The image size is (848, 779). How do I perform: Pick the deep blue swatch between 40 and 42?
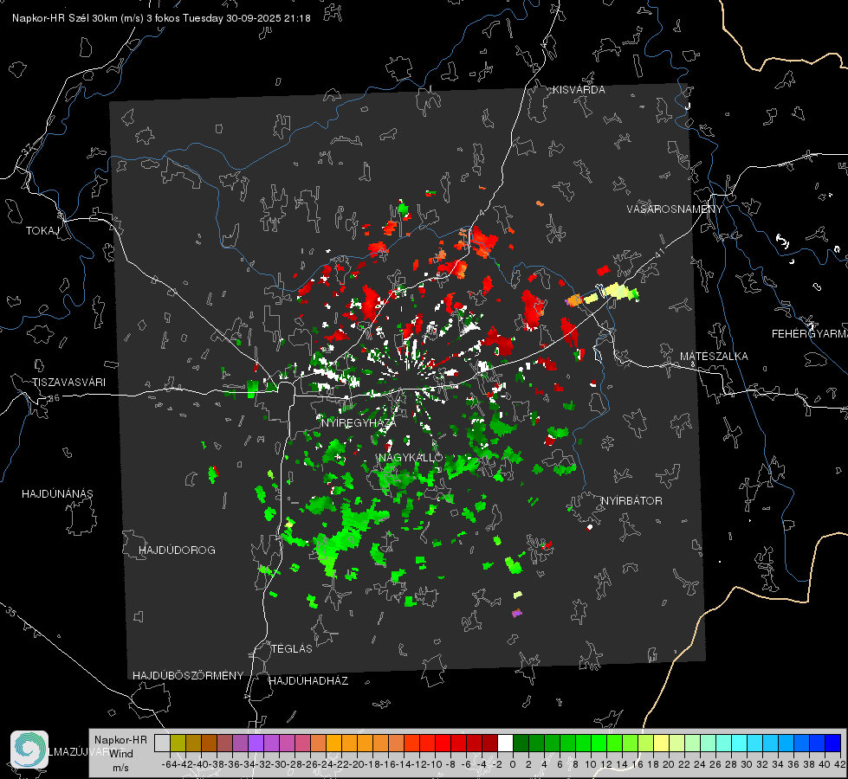click(x=832, y=743)
